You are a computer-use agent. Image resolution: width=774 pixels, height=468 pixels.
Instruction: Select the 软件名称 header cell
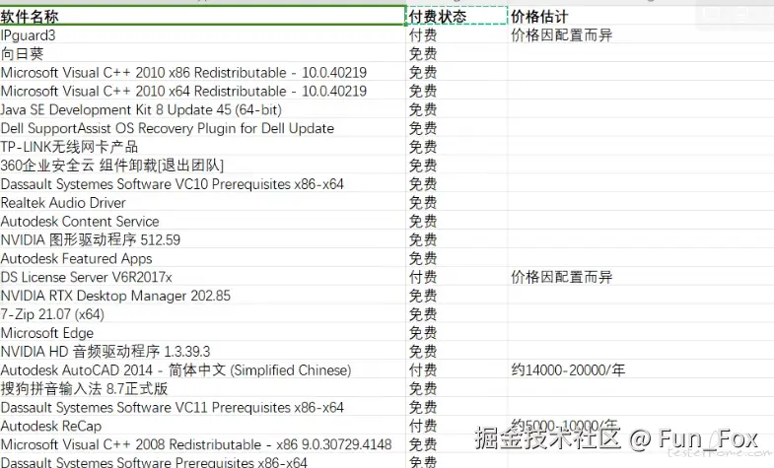click(x=202, y=17)
